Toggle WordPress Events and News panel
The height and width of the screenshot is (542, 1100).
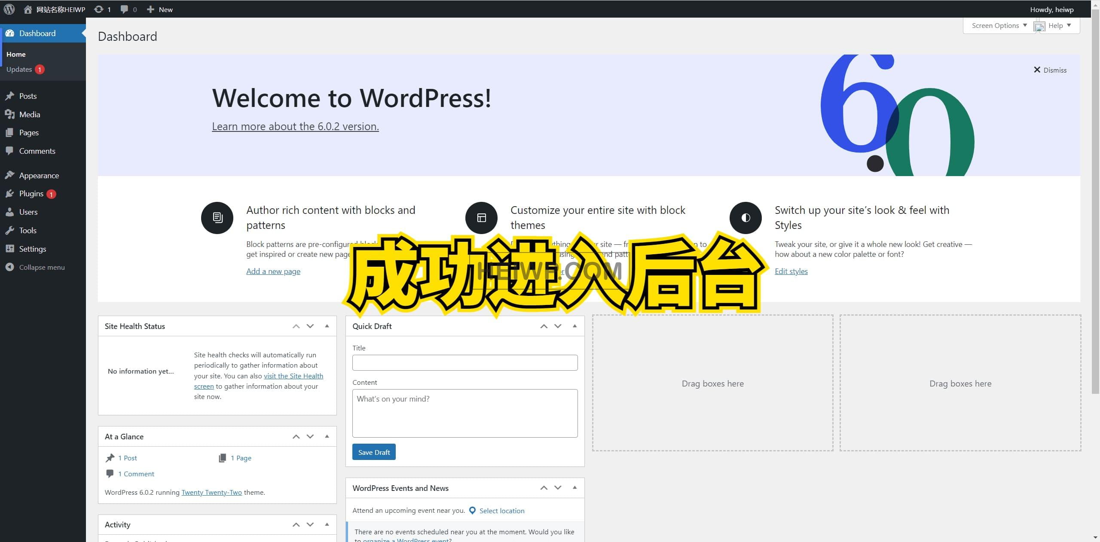pyautogui.click(x=574, y=487)
